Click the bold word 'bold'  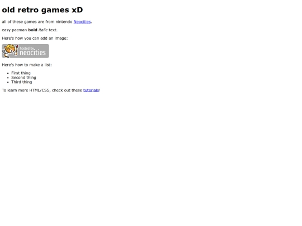[32, 30]
